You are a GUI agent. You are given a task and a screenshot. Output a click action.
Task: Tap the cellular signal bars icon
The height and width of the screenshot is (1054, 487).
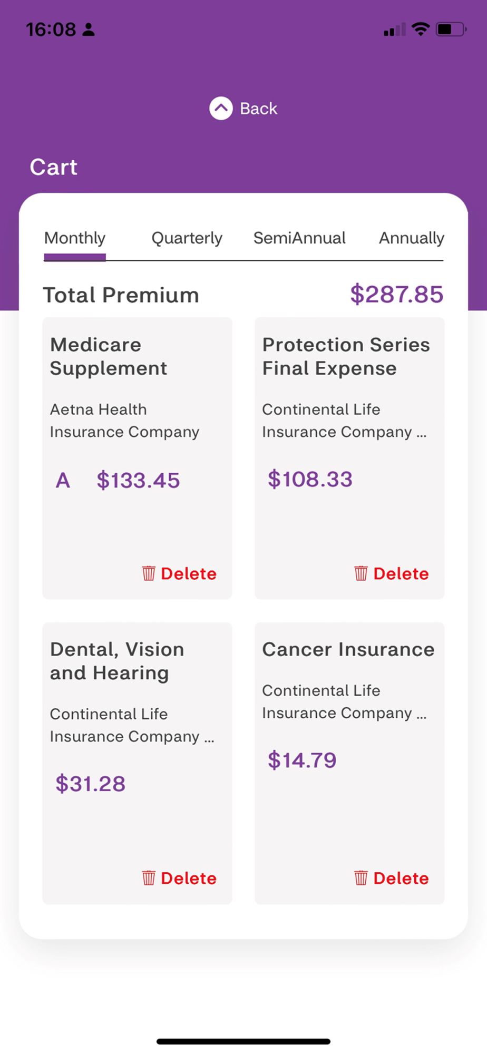click(x=394, y=30)
